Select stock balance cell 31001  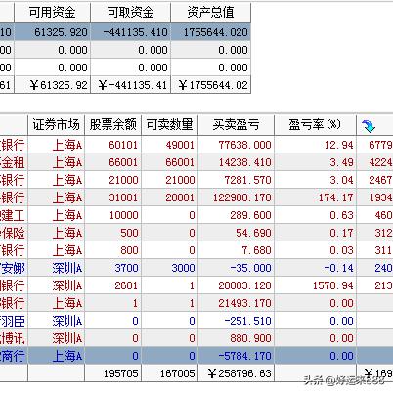(112, 197)
